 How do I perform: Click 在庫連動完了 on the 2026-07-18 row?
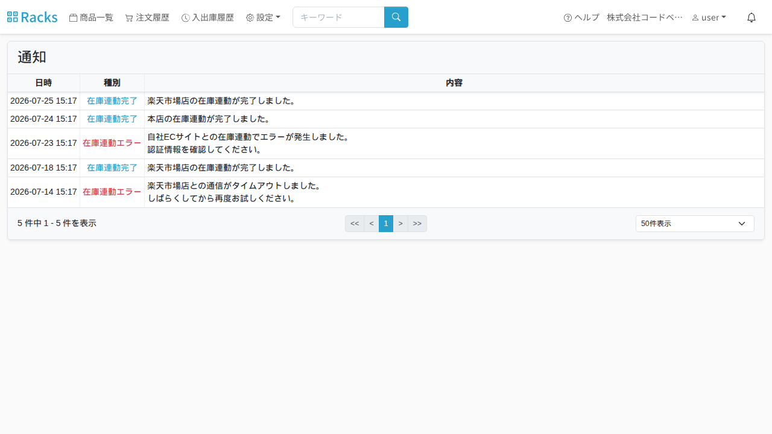[x=112, y=168]
